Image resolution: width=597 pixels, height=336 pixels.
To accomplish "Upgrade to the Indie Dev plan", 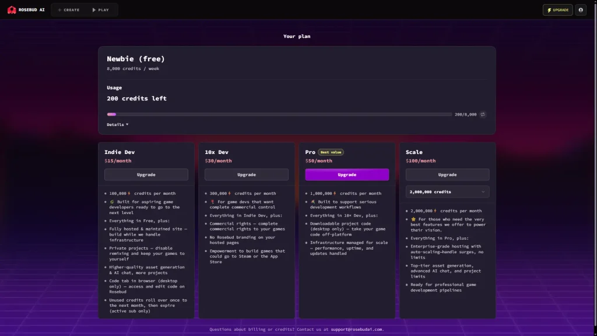I will click(x=146, y=174).
